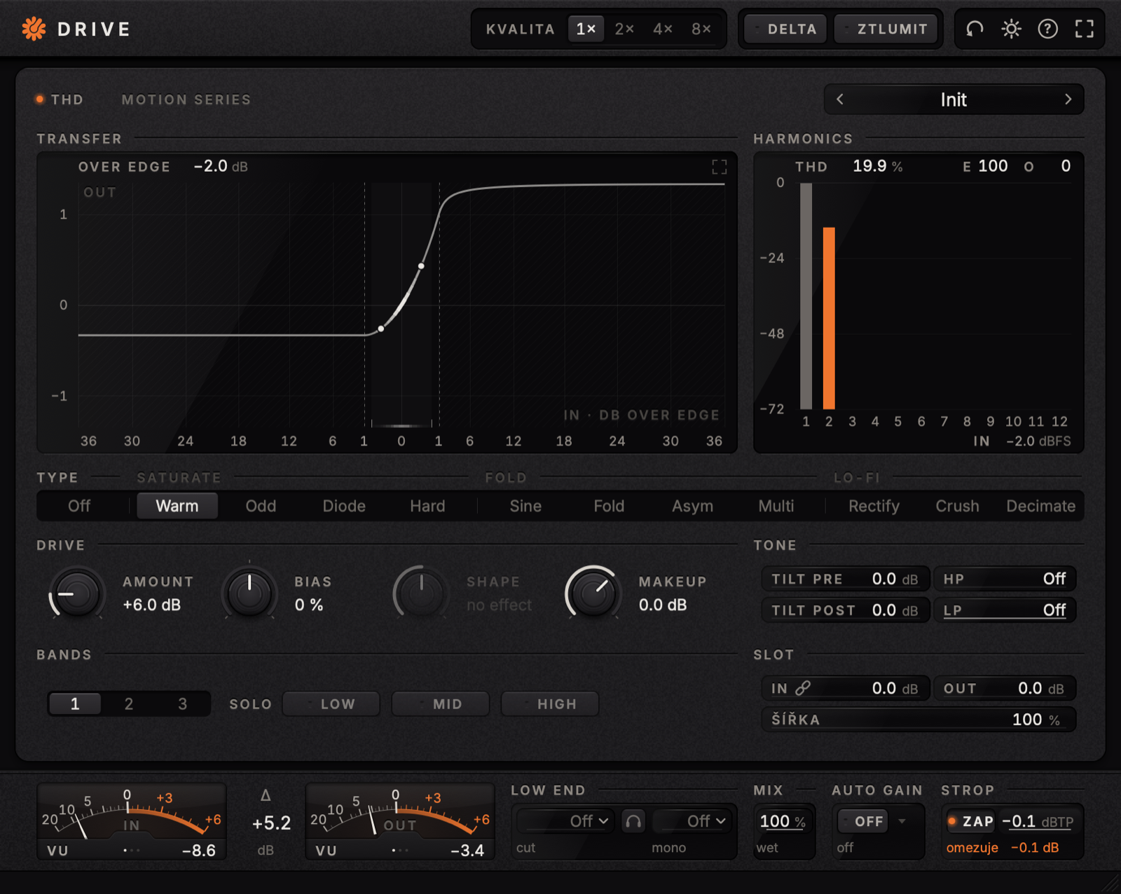Viewport: 1121px width, 894px height.
Task: Click the ŠÍŘKA width slider
Action: coord(919,720)
